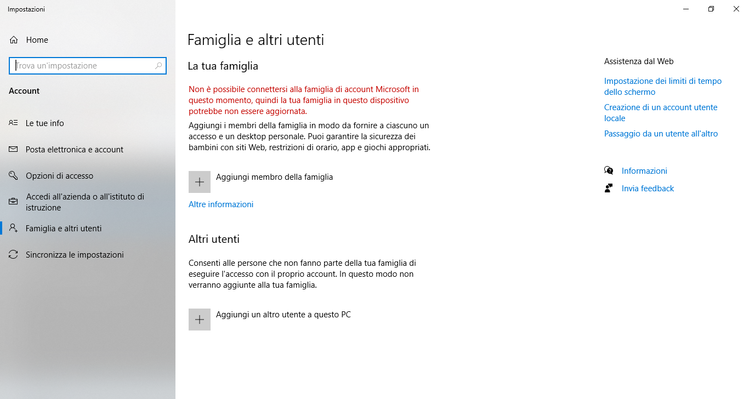Image resolution: width=749 pixels, height=399 pixels.
Task: Click plus icon for adding another user
Action: 200,320
